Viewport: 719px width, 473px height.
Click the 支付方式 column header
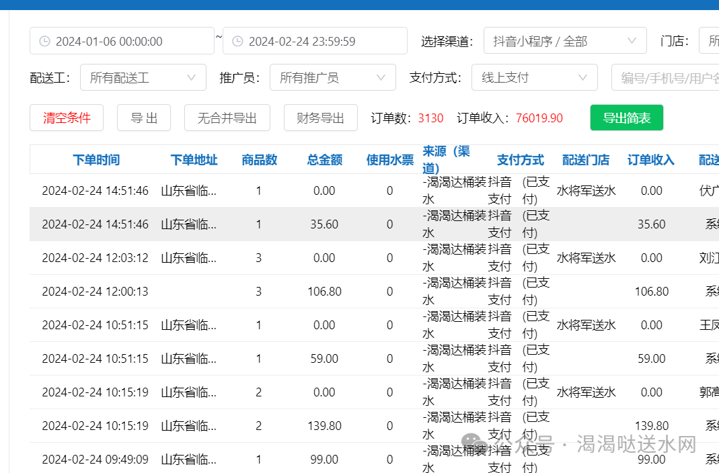(521, 160)
